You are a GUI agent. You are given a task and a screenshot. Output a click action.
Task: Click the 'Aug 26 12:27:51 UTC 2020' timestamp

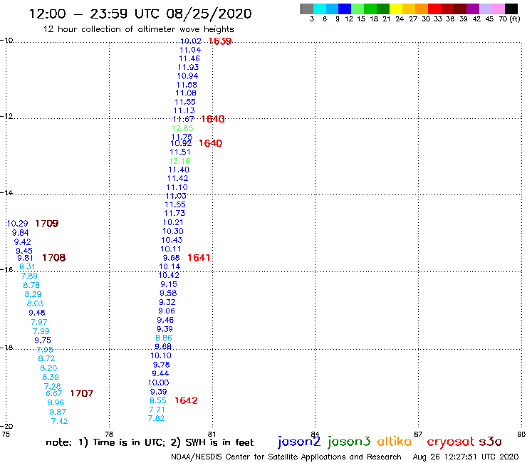(466, 457)
